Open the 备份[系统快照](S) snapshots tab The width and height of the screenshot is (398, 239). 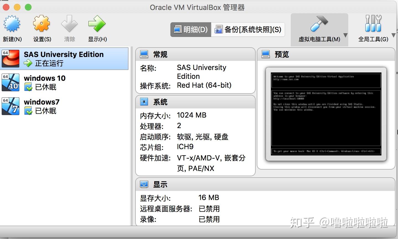[248, 29]
